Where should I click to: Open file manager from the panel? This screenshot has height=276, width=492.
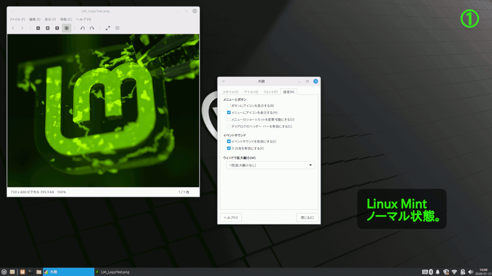tap(38, 272)
